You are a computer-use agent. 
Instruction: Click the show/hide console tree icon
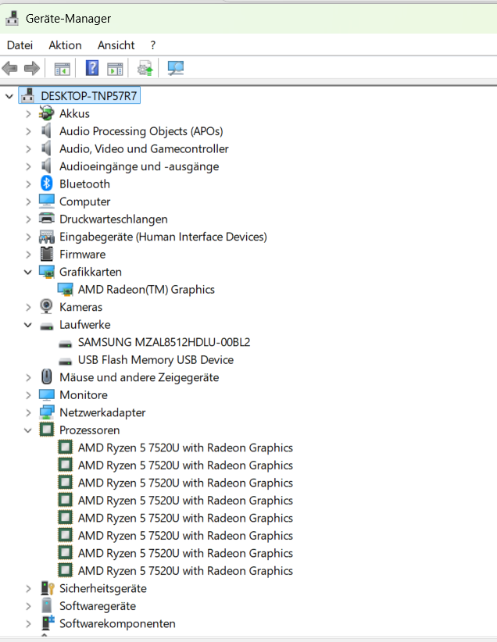(x=63, y=69)
